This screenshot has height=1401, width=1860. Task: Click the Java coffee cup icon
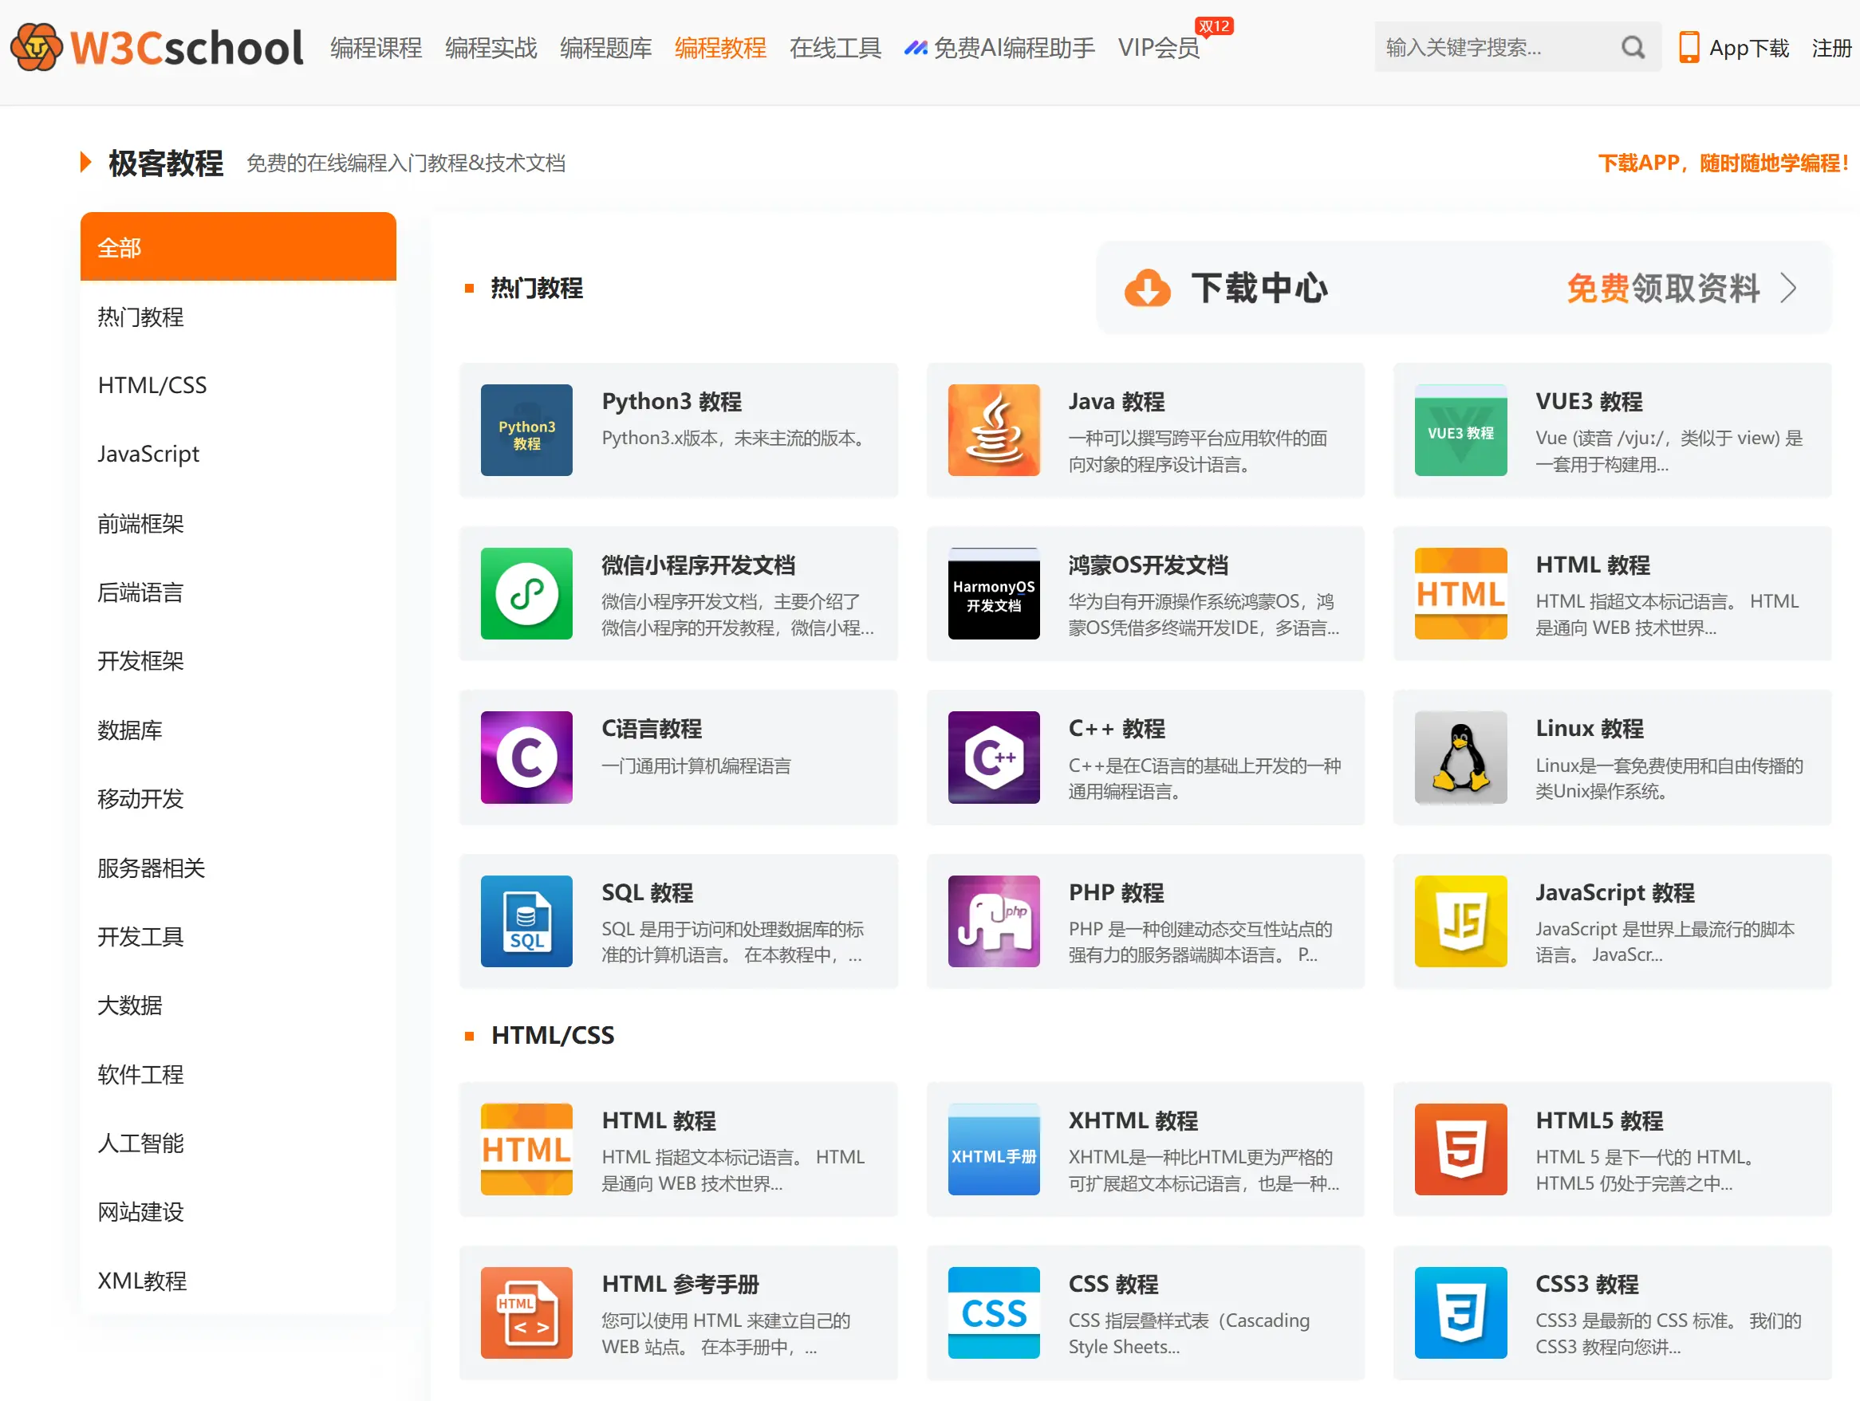click(993, 430)
